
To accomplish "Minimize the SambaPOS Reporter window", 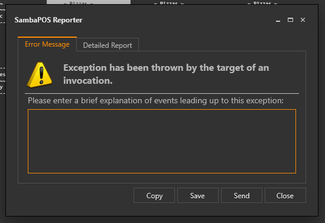I will tap(278, 20).
